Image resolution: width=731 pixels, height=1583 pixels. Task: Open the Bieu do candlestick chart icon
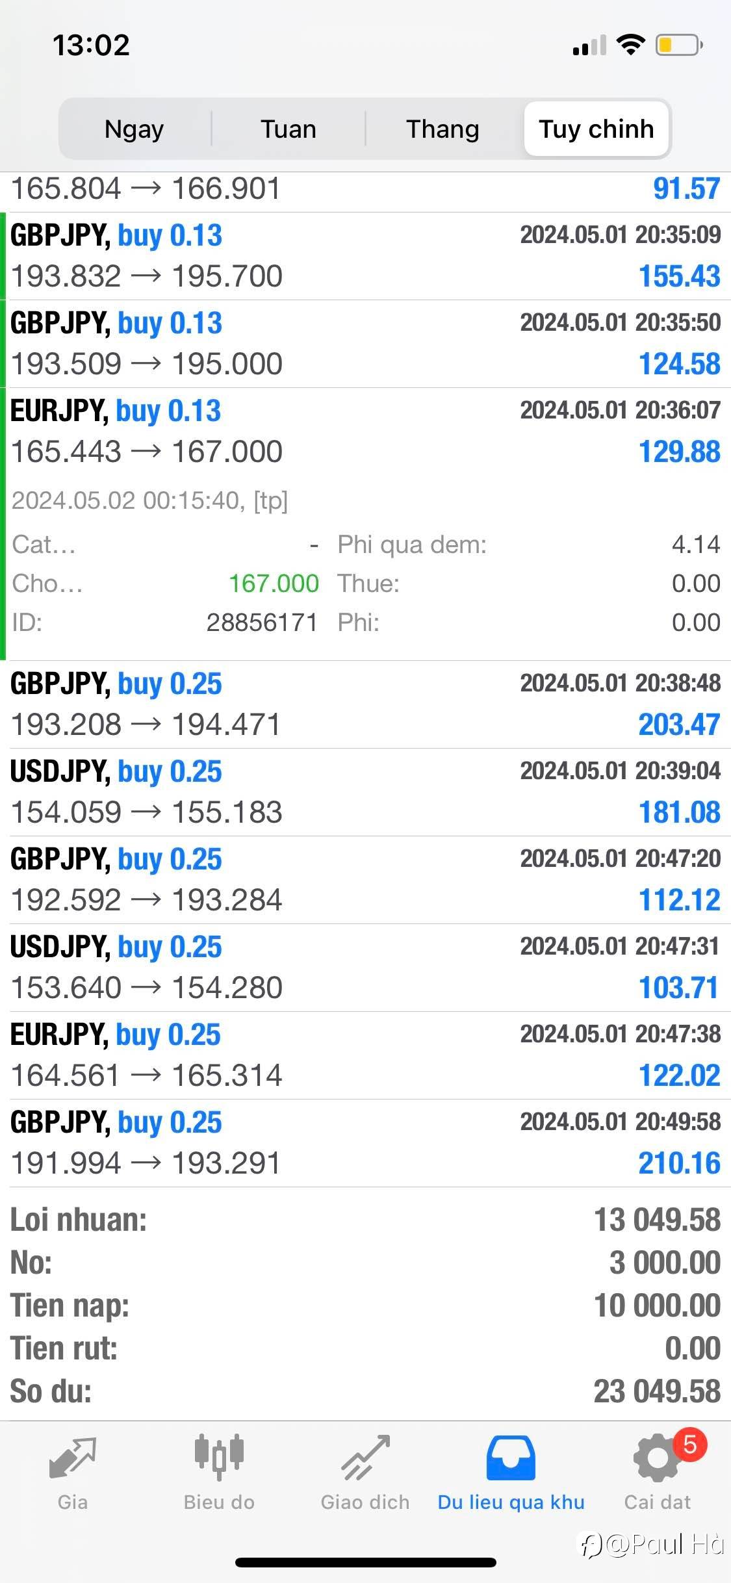pos(219,1458)
